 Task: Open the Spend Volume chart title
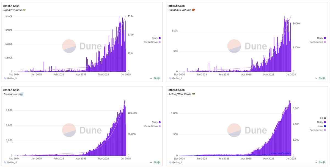[15, 10]
